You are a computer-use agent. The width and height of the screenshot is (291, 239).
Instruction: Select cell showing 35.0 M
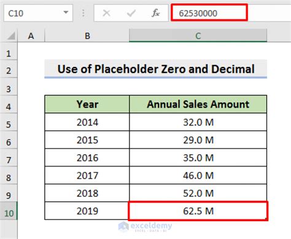click(198, 158)
